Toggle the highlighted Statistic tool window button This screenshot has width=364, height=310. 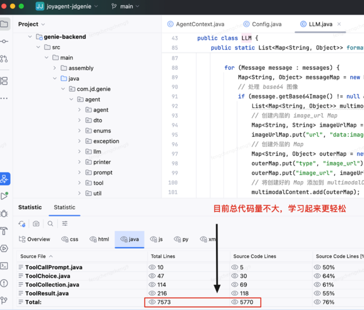coord(5,179)
